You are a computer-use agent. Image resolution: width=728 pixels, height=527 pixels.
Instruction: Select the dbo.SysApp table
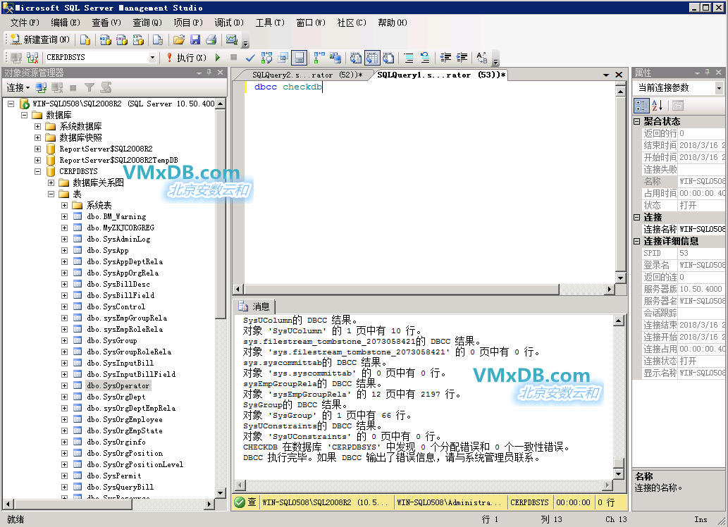(107, 250)
